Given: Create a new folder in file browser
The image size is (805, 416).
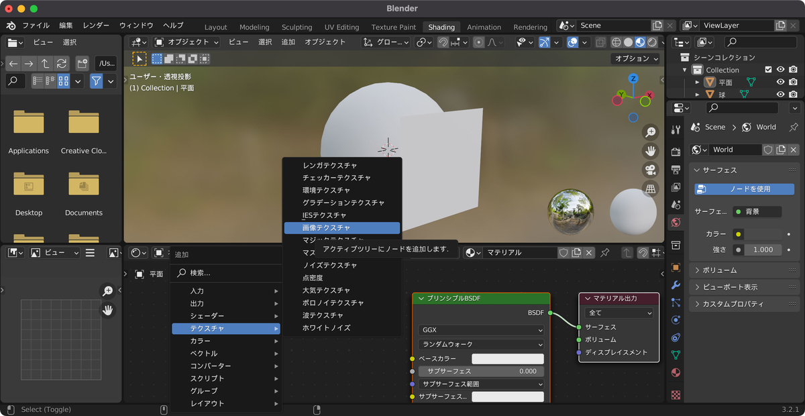Looking at the screenshot, I should (82, 64).
